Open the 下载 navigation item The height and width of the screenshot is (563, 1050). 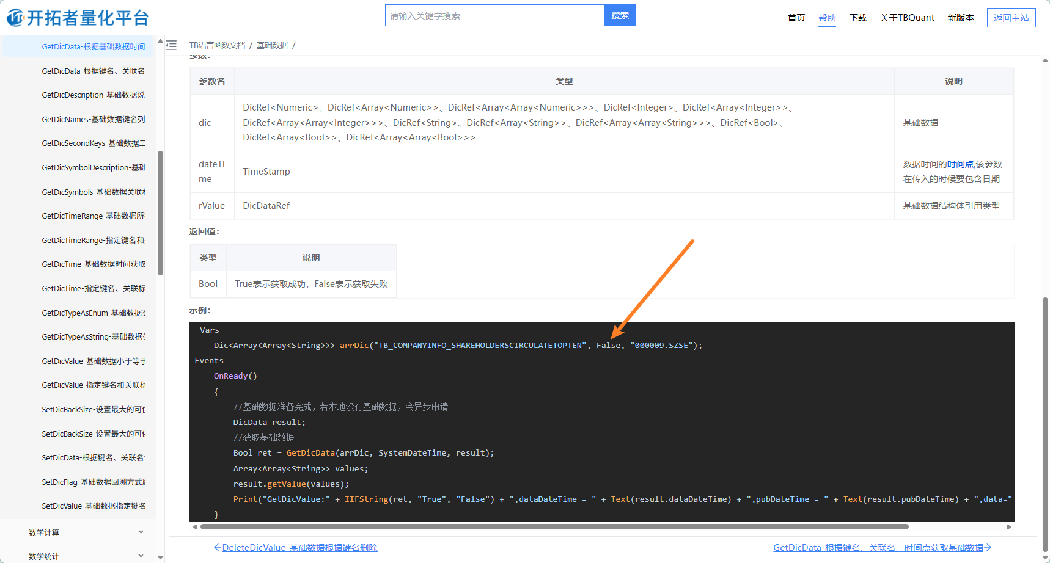pos(857,18)
